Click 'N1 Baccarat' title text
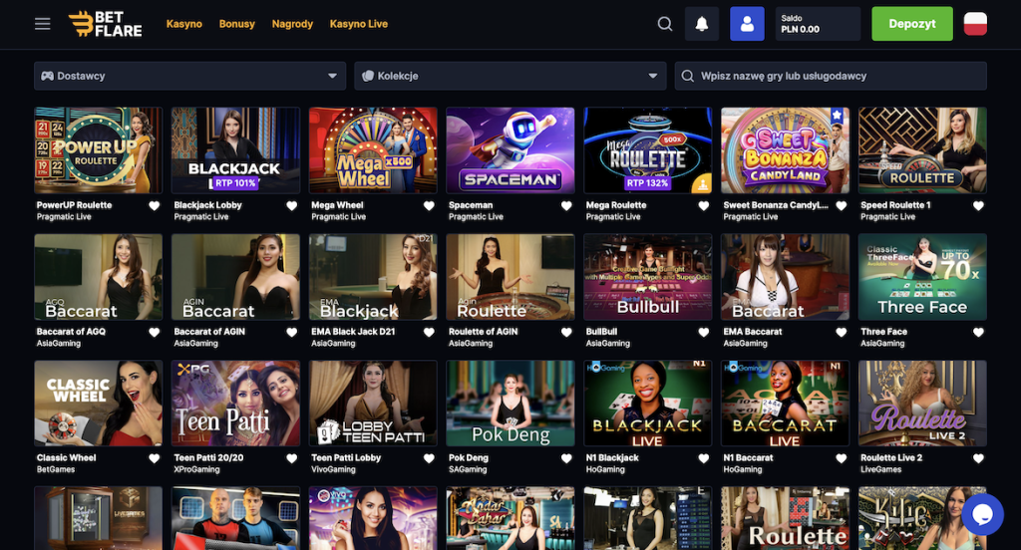This screenshot has width=1021, height=550. 748,457
